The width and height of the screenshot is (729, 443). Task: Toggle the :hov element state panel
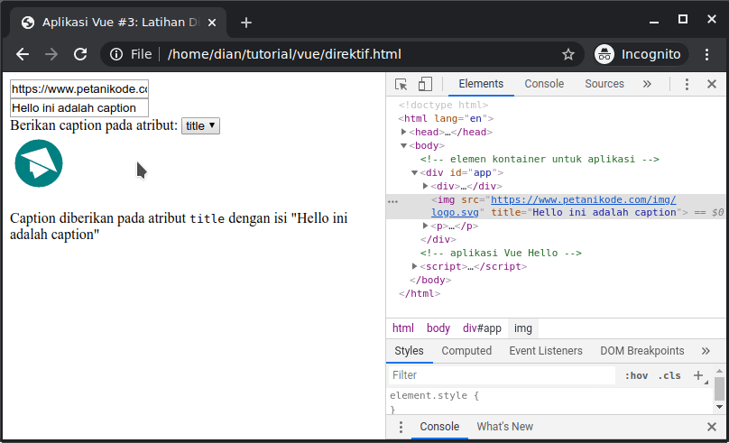pyautogui.click(x=636, y=375)
